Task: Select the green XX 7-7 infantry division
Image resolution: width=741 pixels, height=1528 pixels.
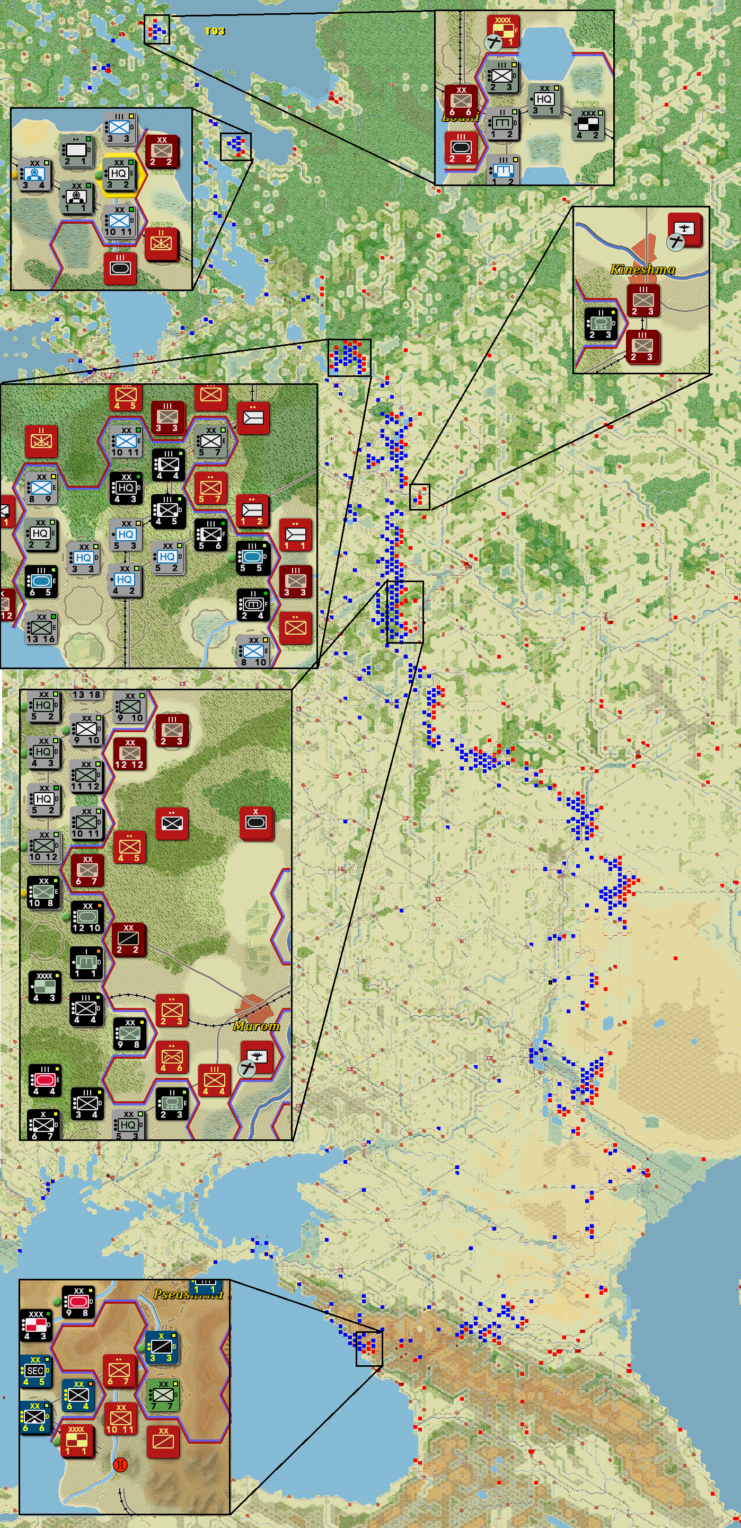Action: click(x=163, y=1394)
